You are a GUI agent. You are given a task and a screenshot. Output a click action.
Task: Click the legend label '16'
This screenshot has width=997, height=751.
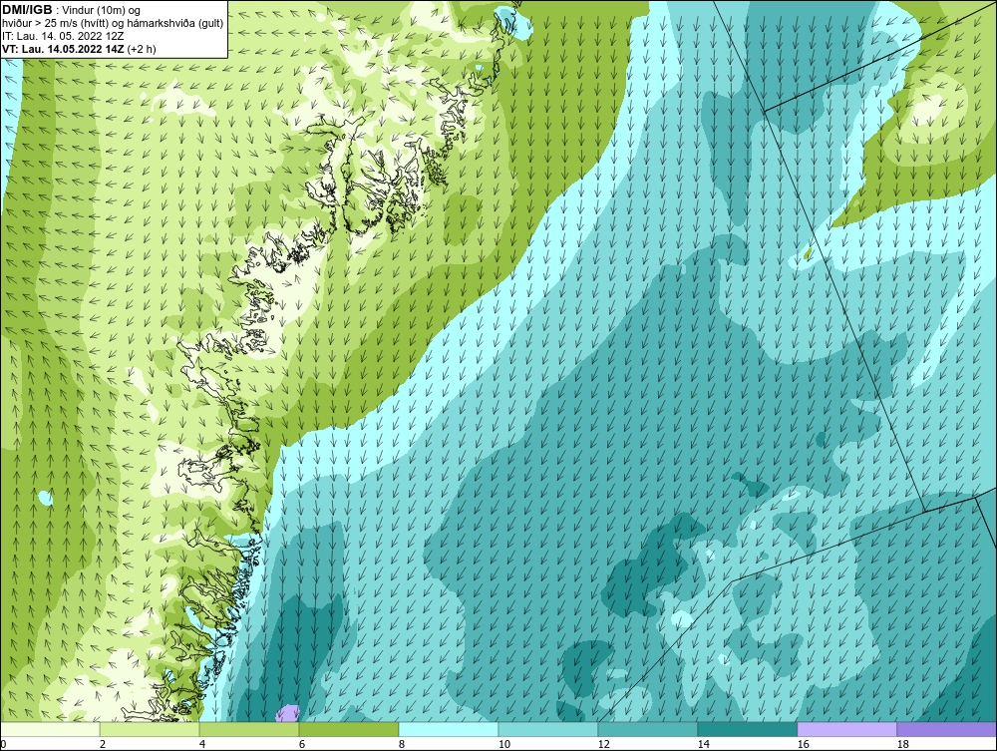[803, 744]
